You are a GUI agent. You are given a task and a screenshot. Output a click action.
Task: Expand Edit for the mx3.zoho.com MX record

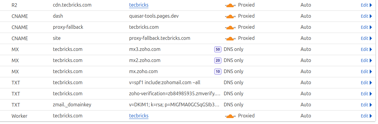tap(366, 49)
